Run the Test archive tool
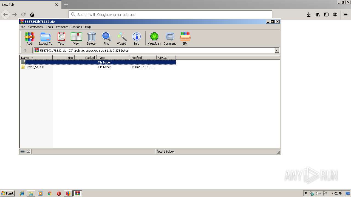This screenshot has height=197, width=351. (x=61, y=38)
